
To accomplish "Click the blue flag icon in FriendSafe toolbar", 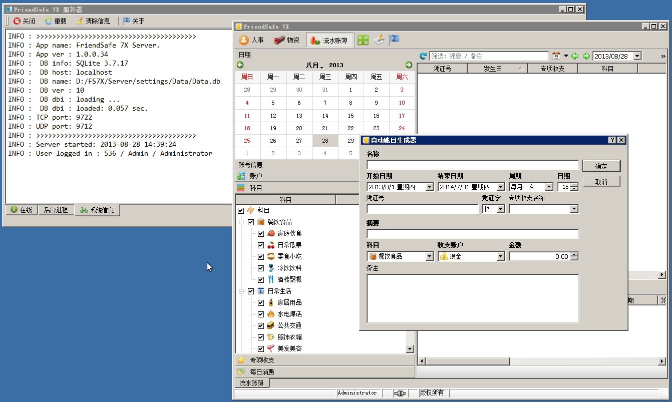I will click(x=395, y=41).
